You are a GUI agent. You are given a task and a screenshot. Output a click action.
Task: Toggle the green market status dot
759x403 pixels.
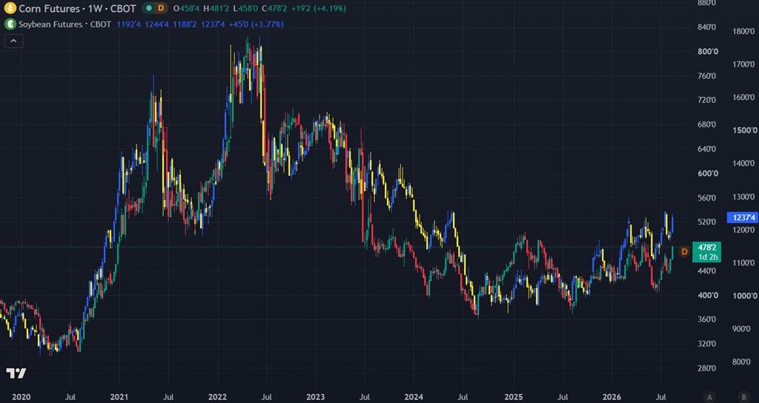(x=148, y=8)
